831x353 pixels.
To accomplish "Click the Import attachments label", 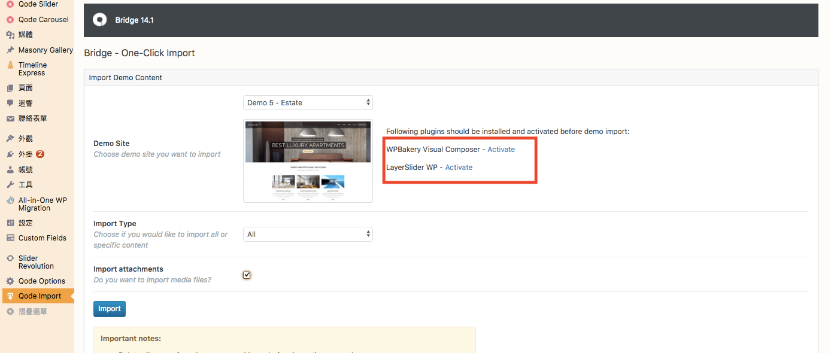I will [x=128, y=269].
